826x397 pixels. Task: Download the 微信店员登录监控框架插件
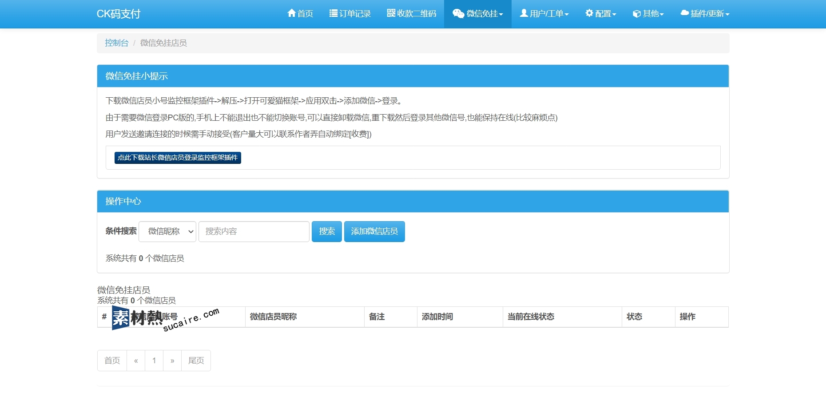pyautogui.click(x=178, y=158)
